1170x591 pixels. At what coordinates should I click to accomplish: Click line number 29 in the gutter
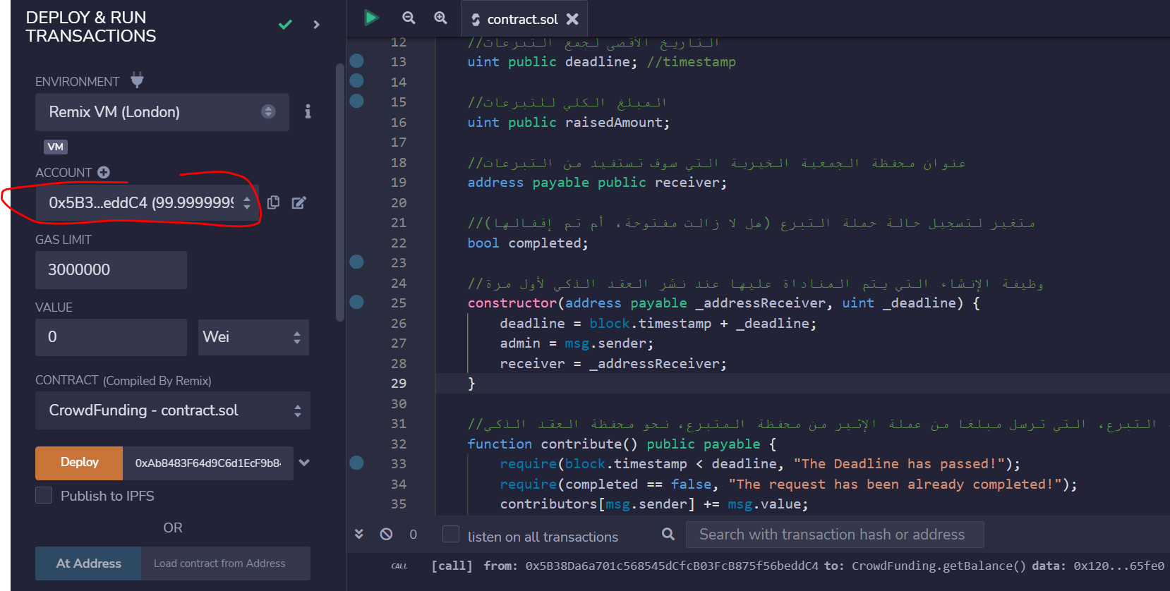pos(399,384)
